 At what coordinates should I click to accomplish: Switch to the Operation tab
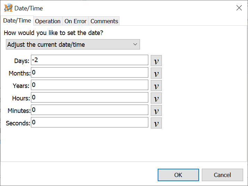click(x=48, y=21)
